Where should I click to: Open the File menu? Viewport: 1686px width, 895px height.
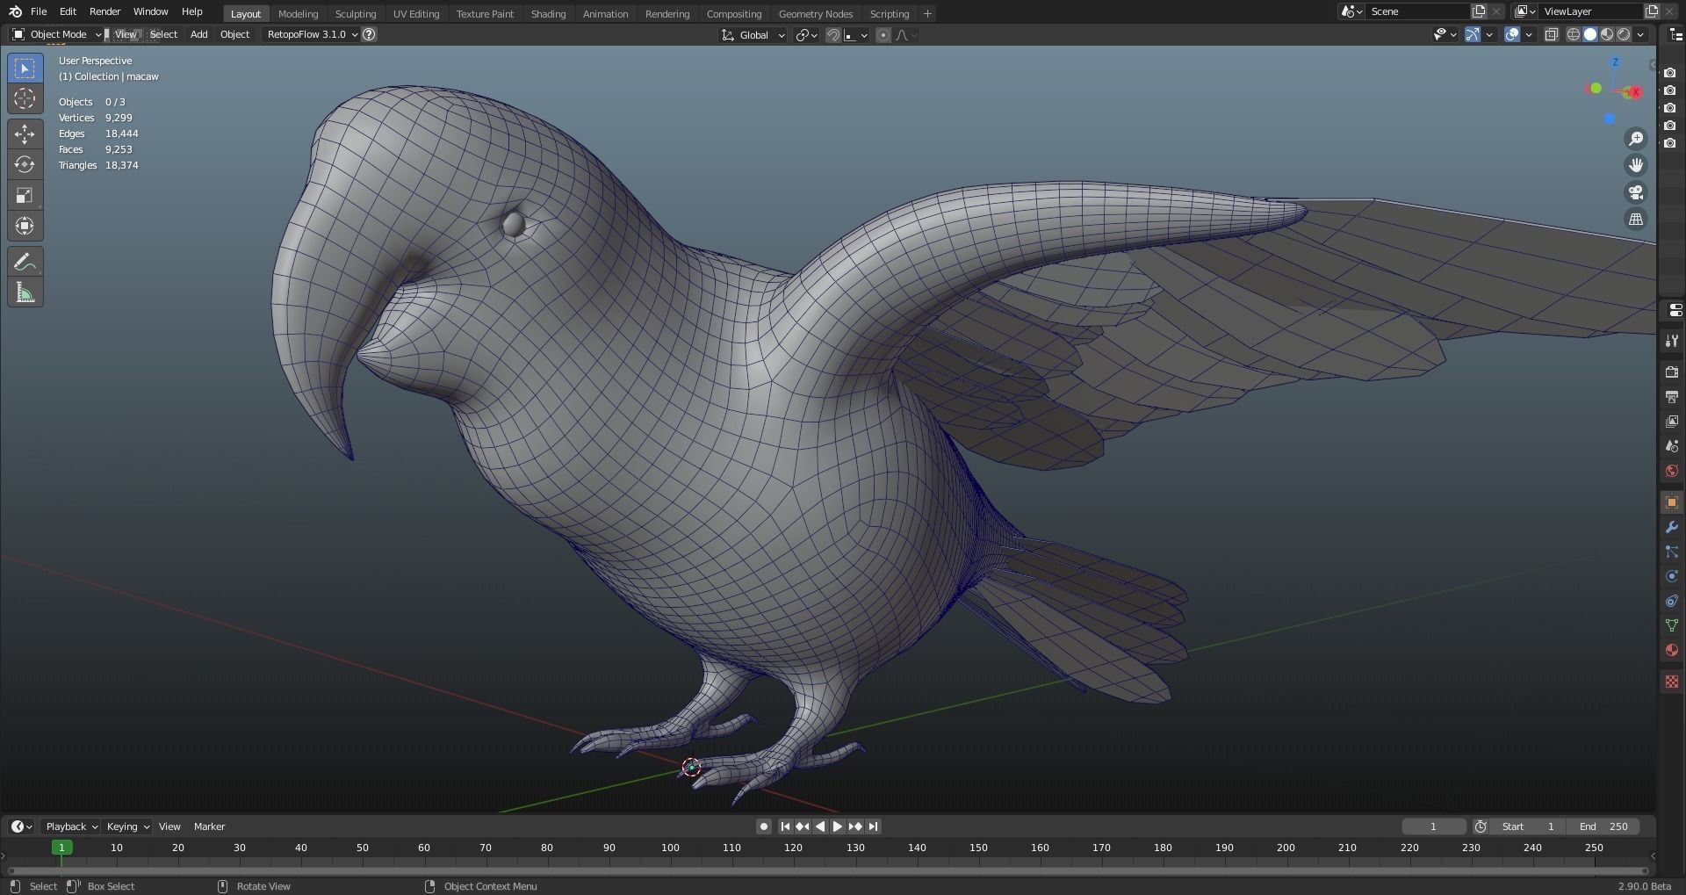click(x=39, y=11)
